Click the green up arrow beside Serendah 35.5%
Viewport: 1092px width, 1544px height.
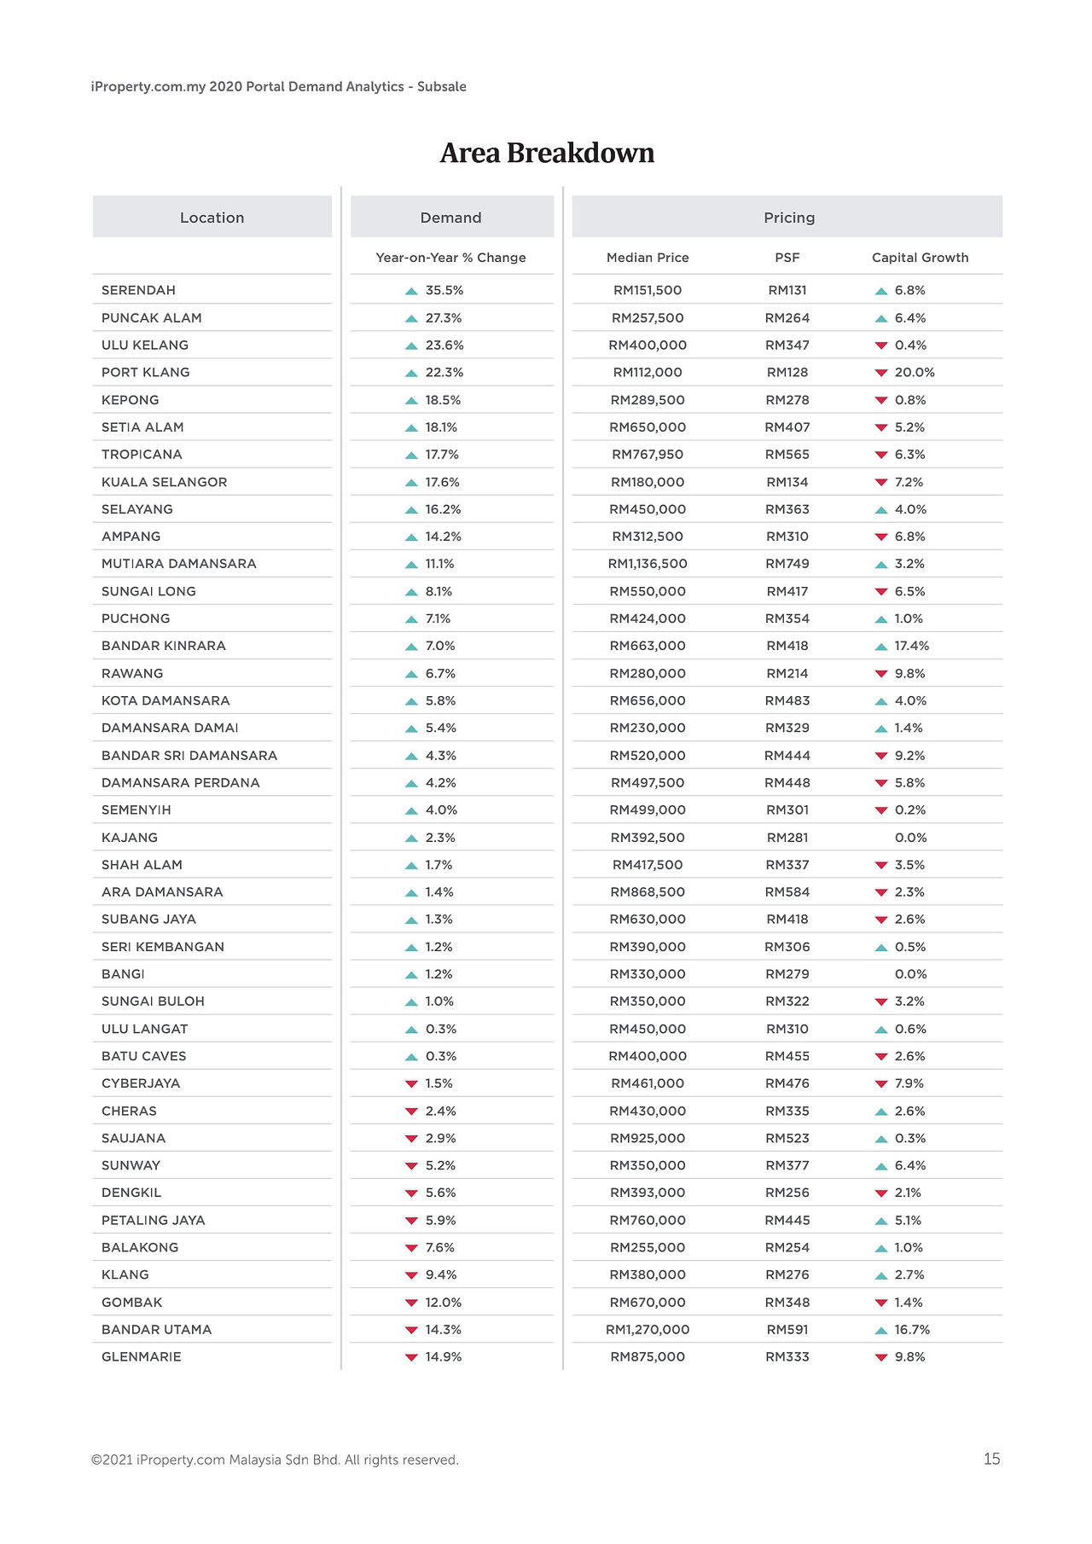pyautogui.click(x=411, y=291)
